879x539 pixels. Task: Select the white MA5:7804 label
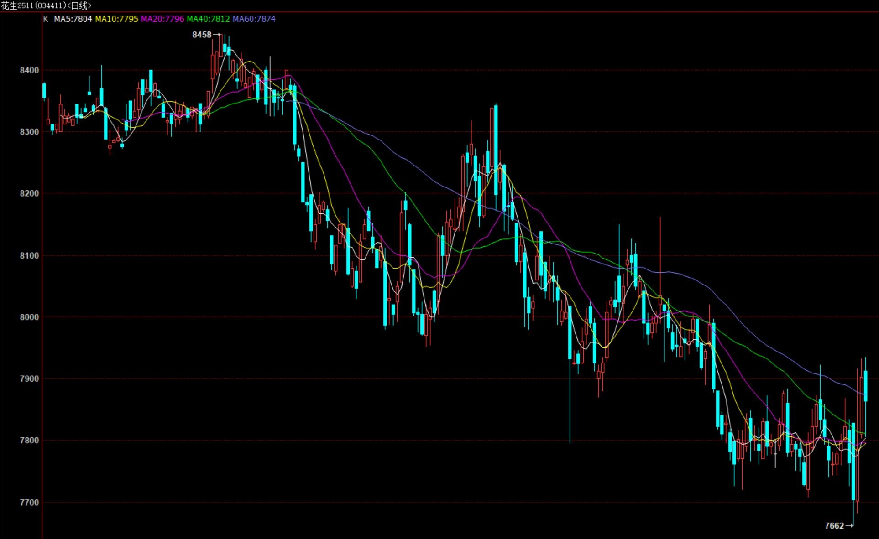coord(73,19)
